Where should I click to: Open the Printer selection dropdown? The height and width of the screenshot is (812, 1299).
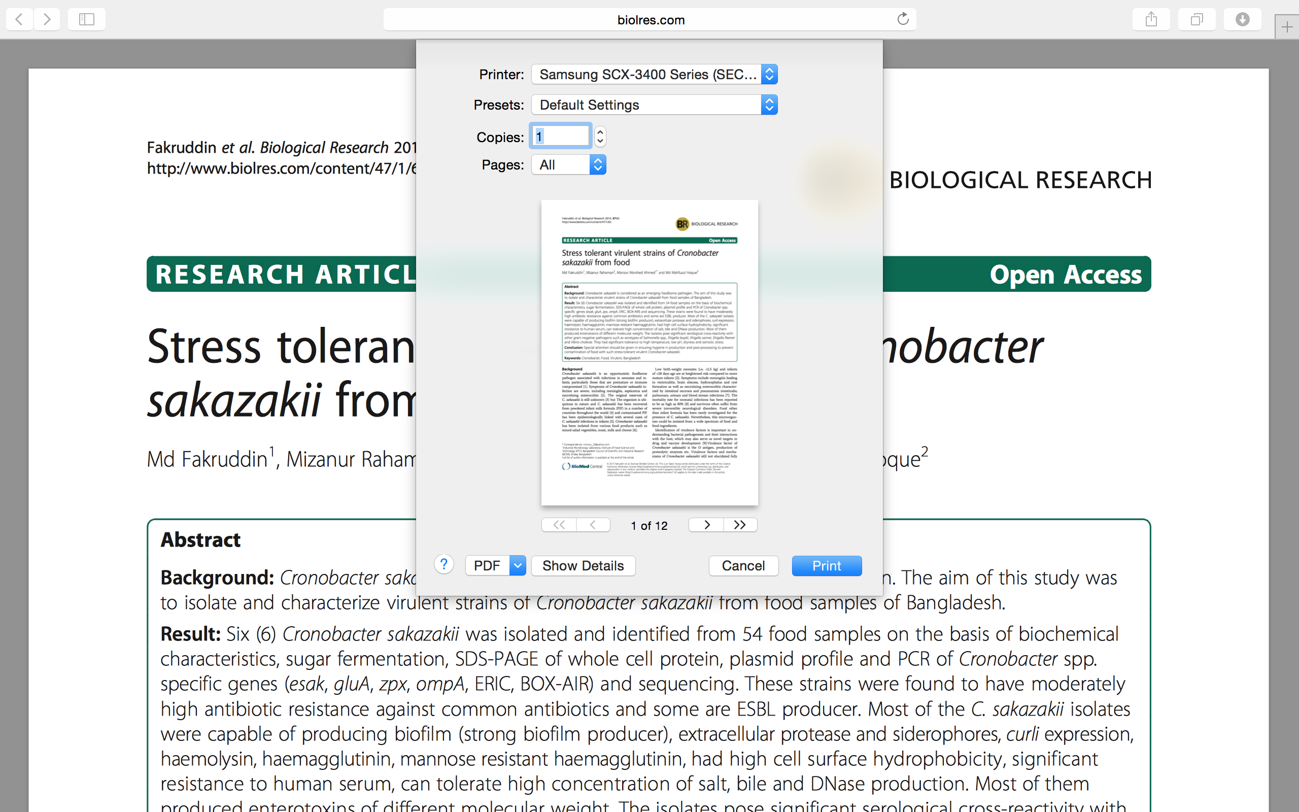click(654, 74)
